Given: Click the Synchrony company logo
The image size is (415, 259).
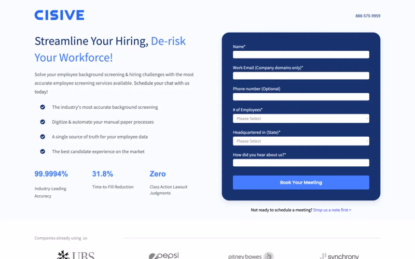Looking at the screenshot, I should [339, 256].
